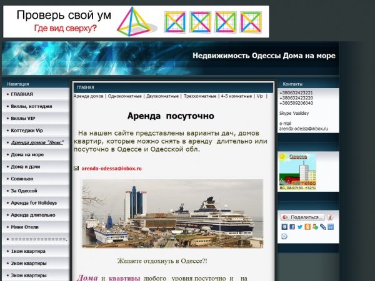Choose the last top-view puzzle square in the ad
The width and height of the screenshot is (375, 281).
pyautogui.click(x=251, y=22)
